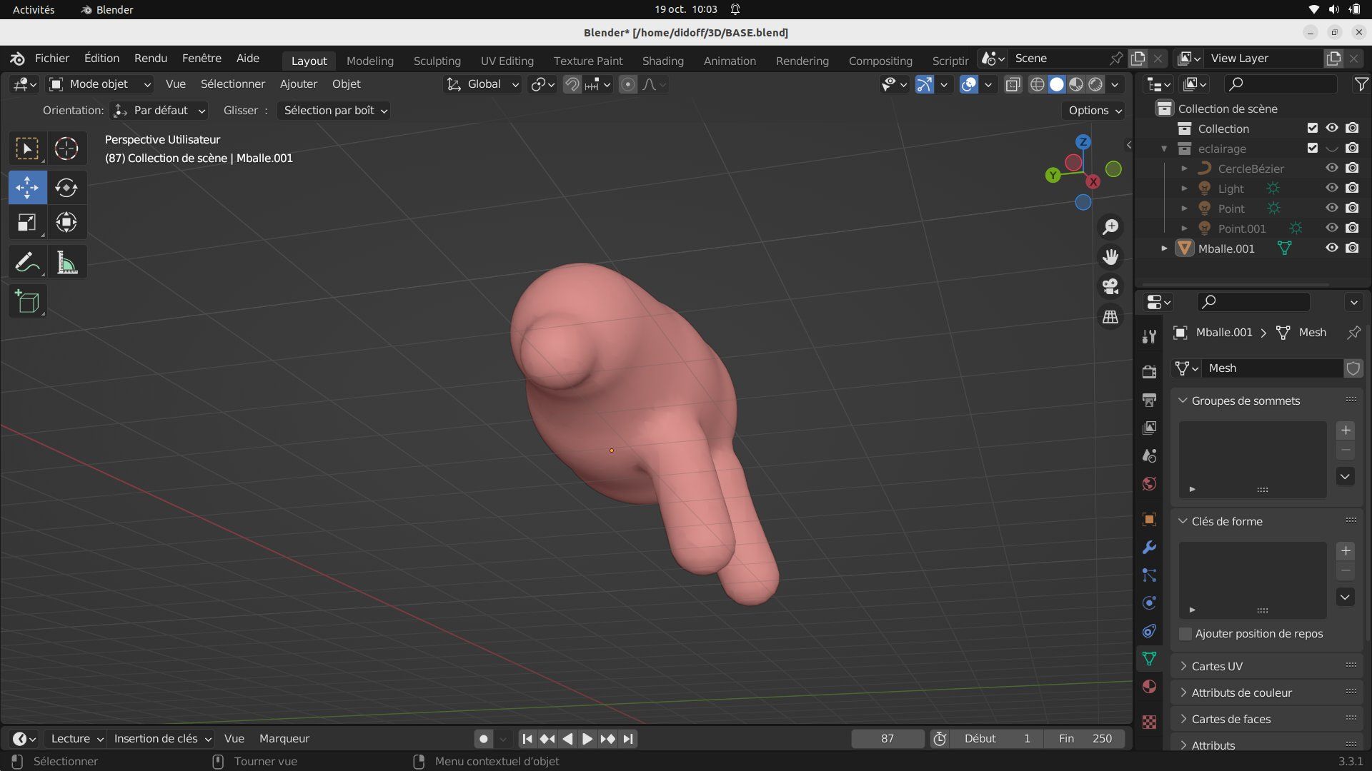Play the animation forward
1372x771 pixels.
click(x=587, y=739)
